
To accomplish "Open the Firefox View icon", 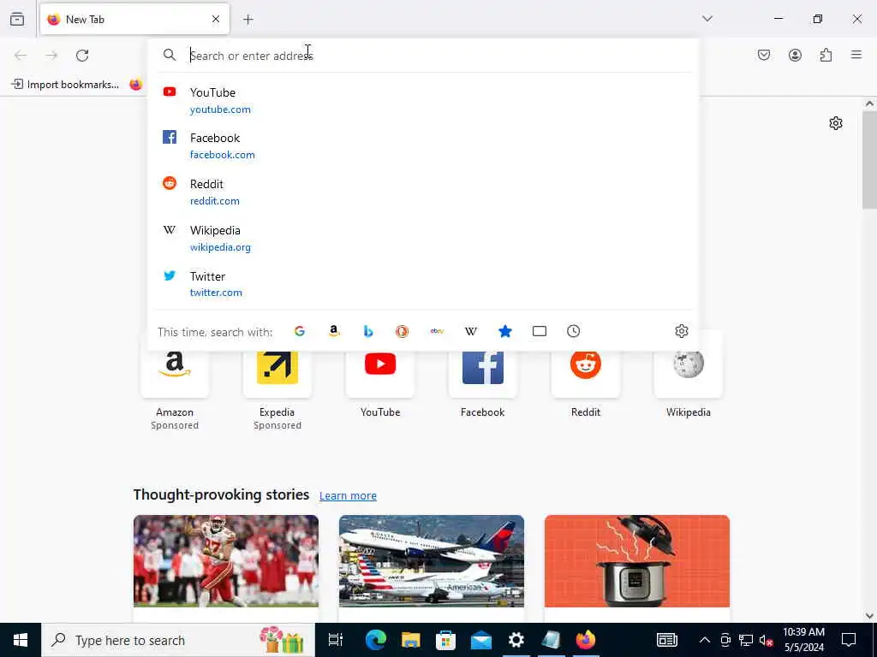I will (17, 20).
